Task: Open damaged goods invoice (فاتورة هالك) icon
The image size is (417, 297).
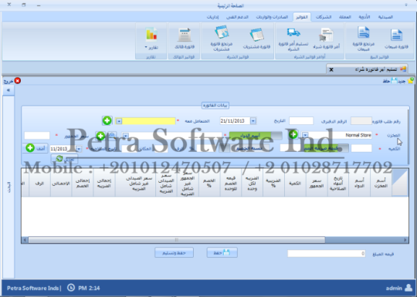Action: point(185,35)
